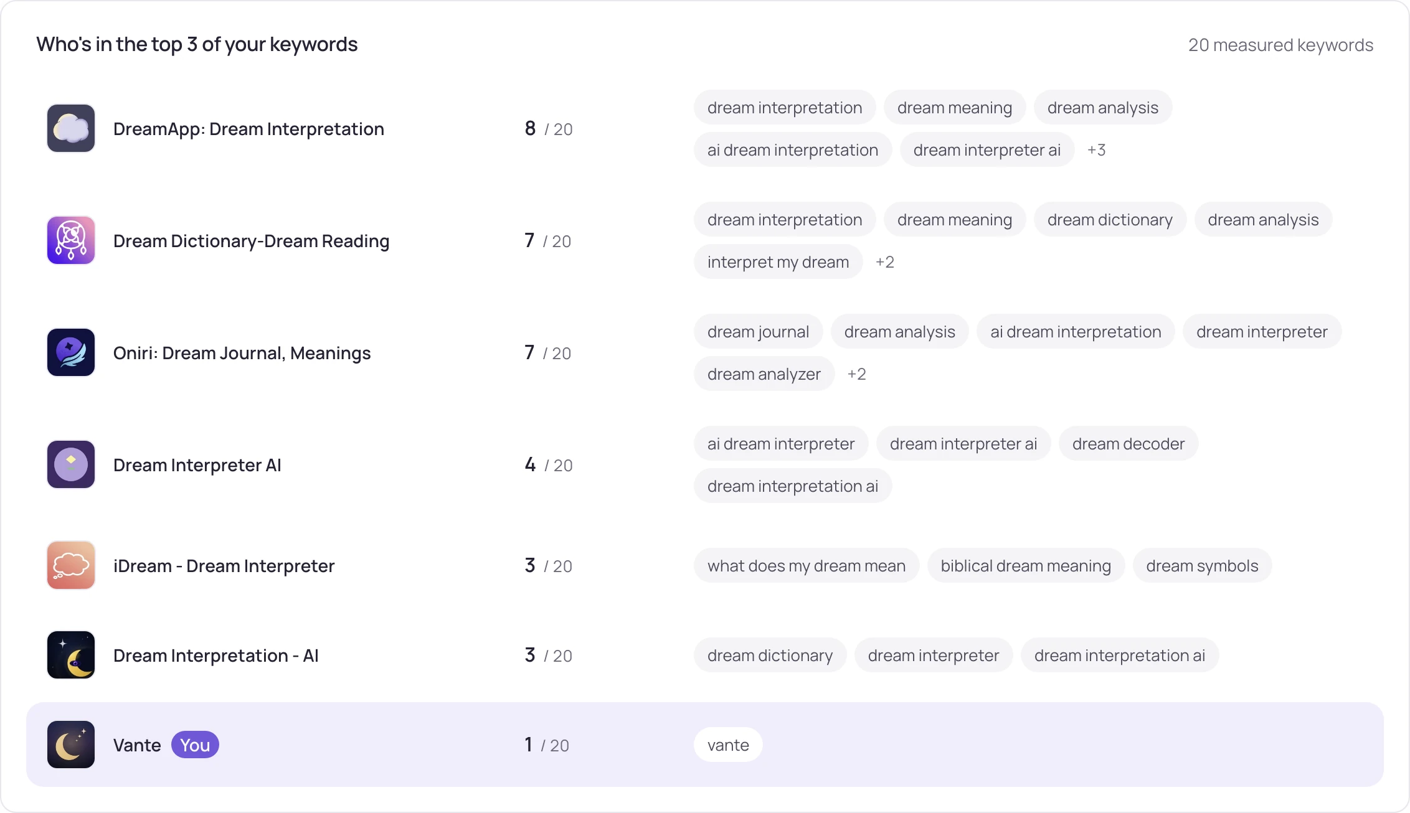Select the 'ai dream interpreter' keyword chip
Viewport: 1410px width, 813px height.
[x=781, y=443]
